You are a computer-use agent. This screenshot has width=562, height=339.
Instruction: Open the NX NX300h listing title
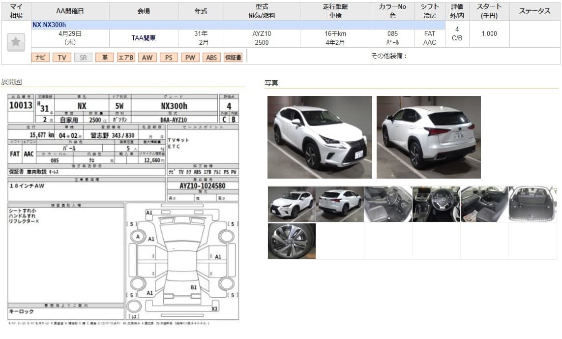pos(49,25)
